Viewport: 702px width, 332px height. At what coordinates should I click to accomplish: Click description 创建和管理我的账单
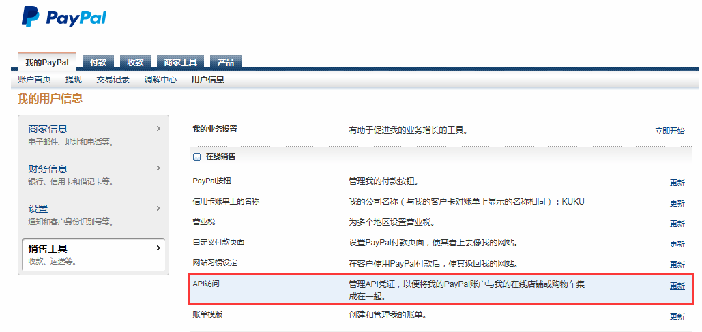[387, 315]
